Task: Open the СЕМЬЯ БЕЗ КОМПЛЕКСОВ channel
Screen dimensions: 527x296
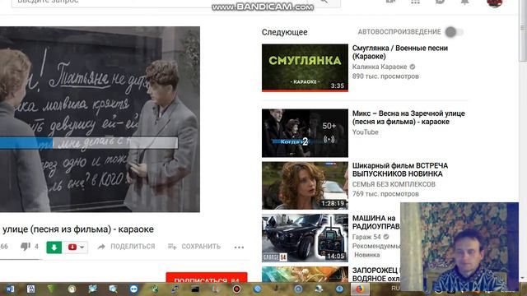Action: (394, 184)
